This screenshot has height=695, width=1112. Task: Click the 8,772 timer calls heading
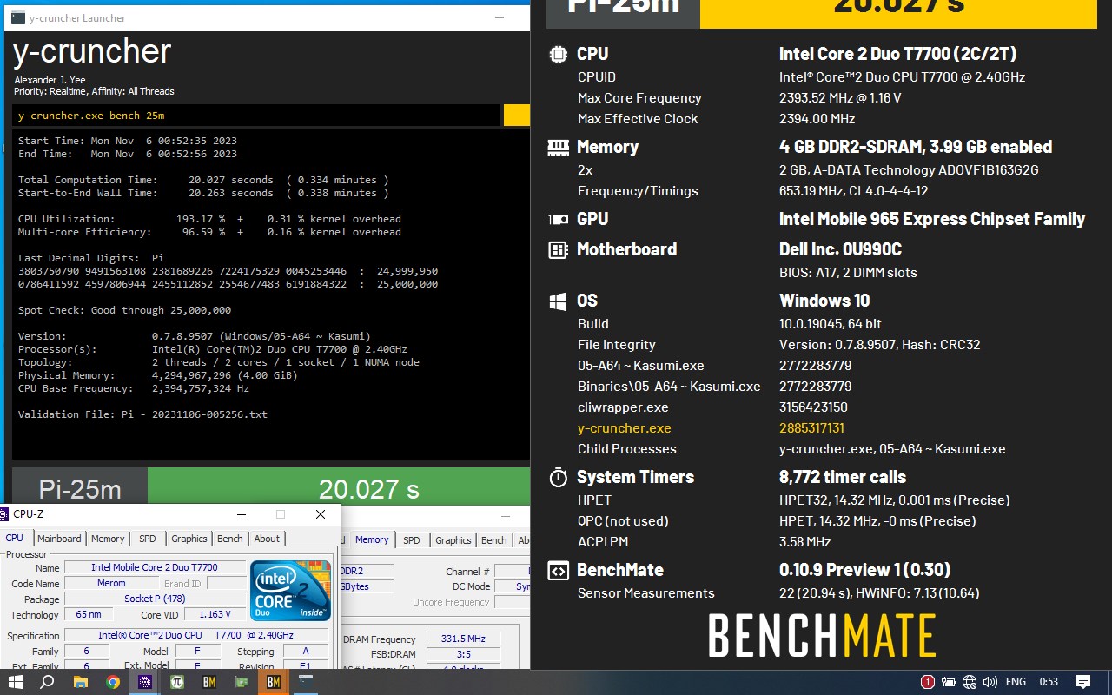(x=843, y=477)
